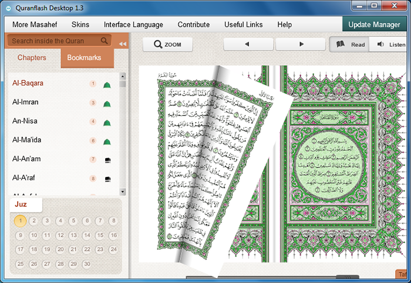Switch to Listen mode
411x283 pixels.
point(390,45)
